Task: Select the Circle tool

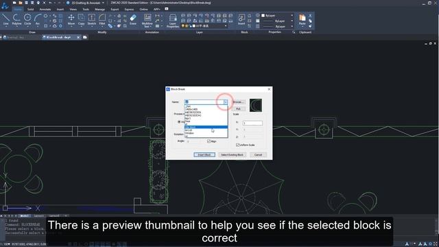Action: point(27,20)
